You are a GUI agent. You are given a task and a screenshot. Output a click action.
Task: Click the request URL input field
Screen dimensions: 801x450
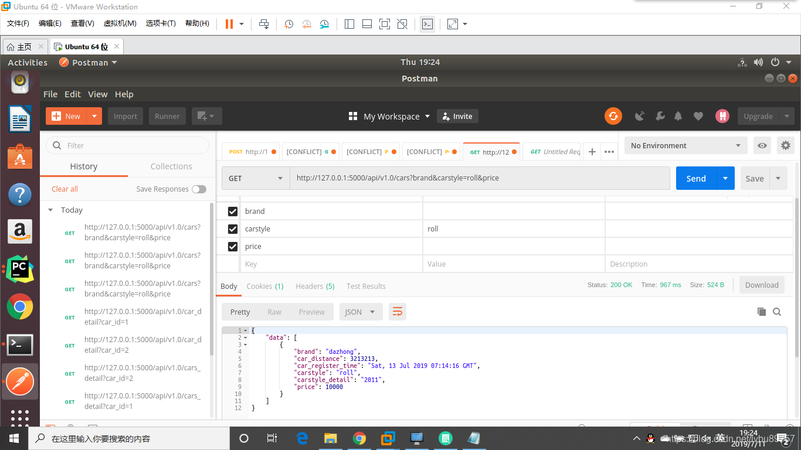tap(480, 178)
